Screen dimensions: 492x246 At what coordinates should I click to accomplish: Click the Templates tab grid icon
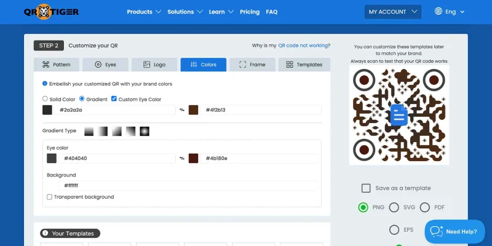click(x=290, y=65)
